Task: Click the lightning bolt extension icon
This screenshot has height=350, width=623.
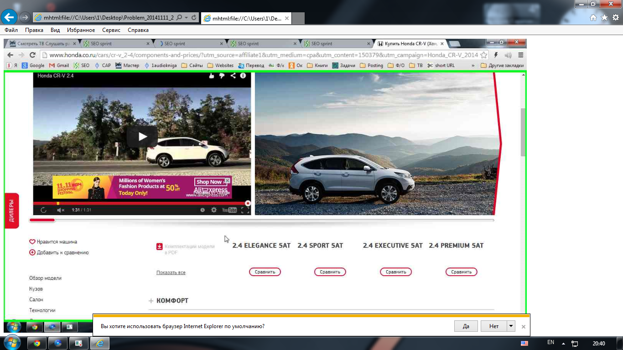Action: (496, 55)
